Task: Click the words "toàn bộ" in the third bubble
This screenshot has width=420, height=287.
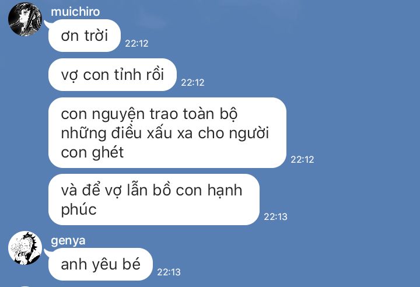Action: [x=210, y=114]
